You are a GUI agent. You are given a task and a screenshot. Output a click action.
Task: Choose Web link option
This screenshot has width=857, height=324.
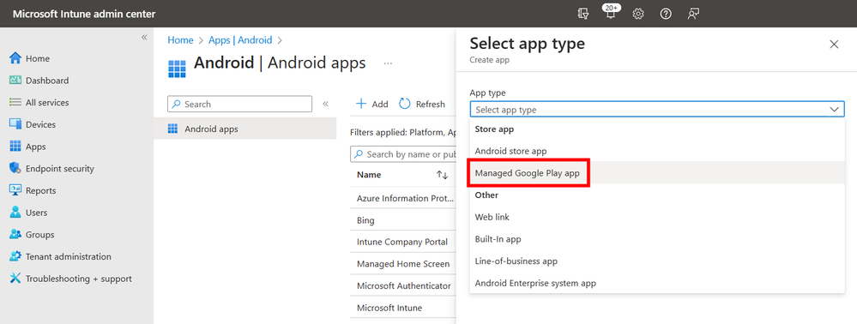(x=657, y=217)
